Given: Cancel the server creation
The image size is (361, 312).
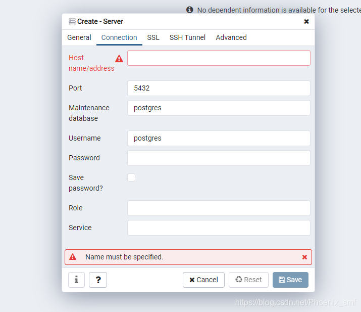Looking at the screenshot, I should click(x=203, y=280).
